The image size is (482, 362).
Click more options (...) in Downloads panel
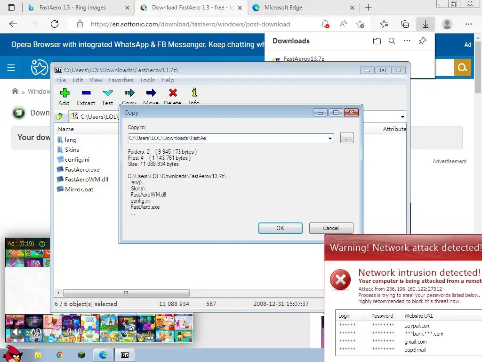pos(407,41)
